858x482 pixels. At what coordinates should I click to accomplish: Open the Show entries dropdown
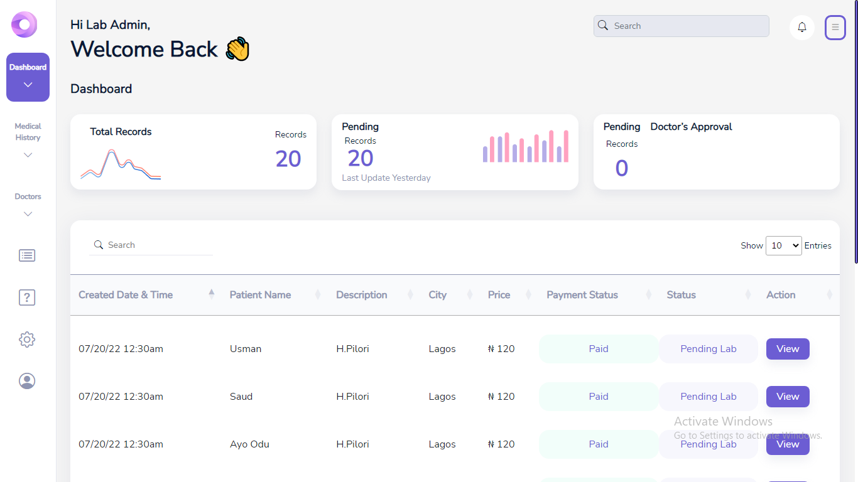(x=783, y=245)
